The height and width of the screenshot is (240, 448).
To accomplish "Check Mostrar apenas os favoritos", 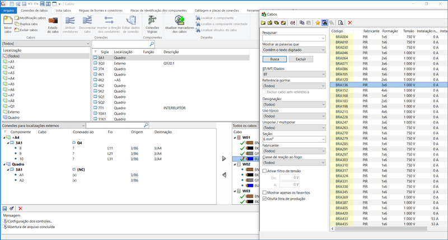I will coord(265,192).
